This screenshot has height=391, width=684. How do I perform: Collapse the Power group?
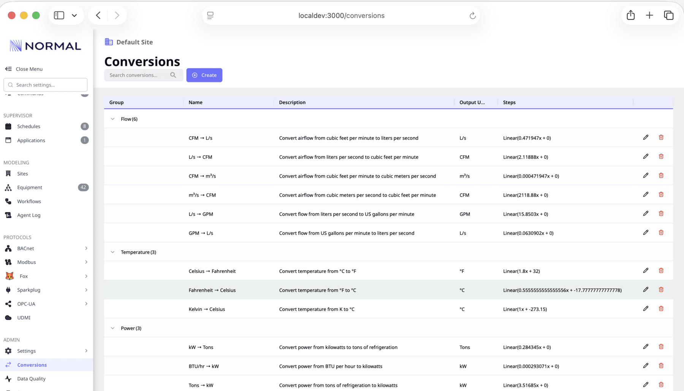tap(112, 328)
